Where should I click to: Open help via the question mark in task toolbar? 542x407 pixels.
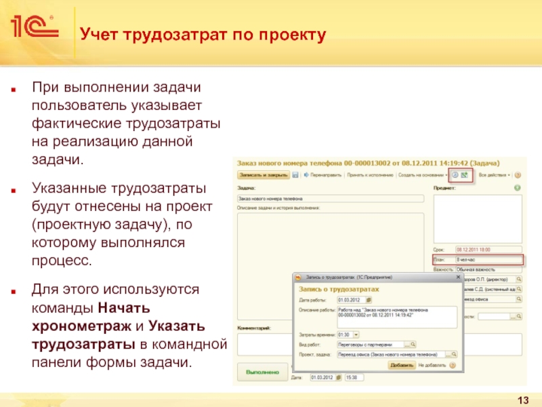click(518, 175)
